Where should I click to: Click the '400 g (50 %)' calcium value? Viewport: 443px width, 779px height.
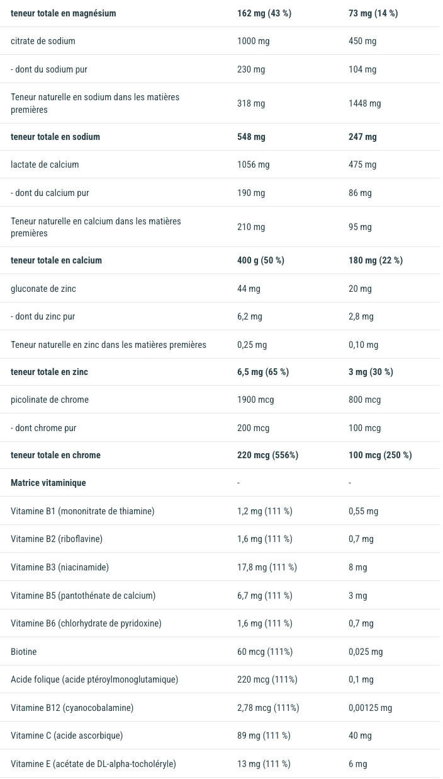point(261,260)
